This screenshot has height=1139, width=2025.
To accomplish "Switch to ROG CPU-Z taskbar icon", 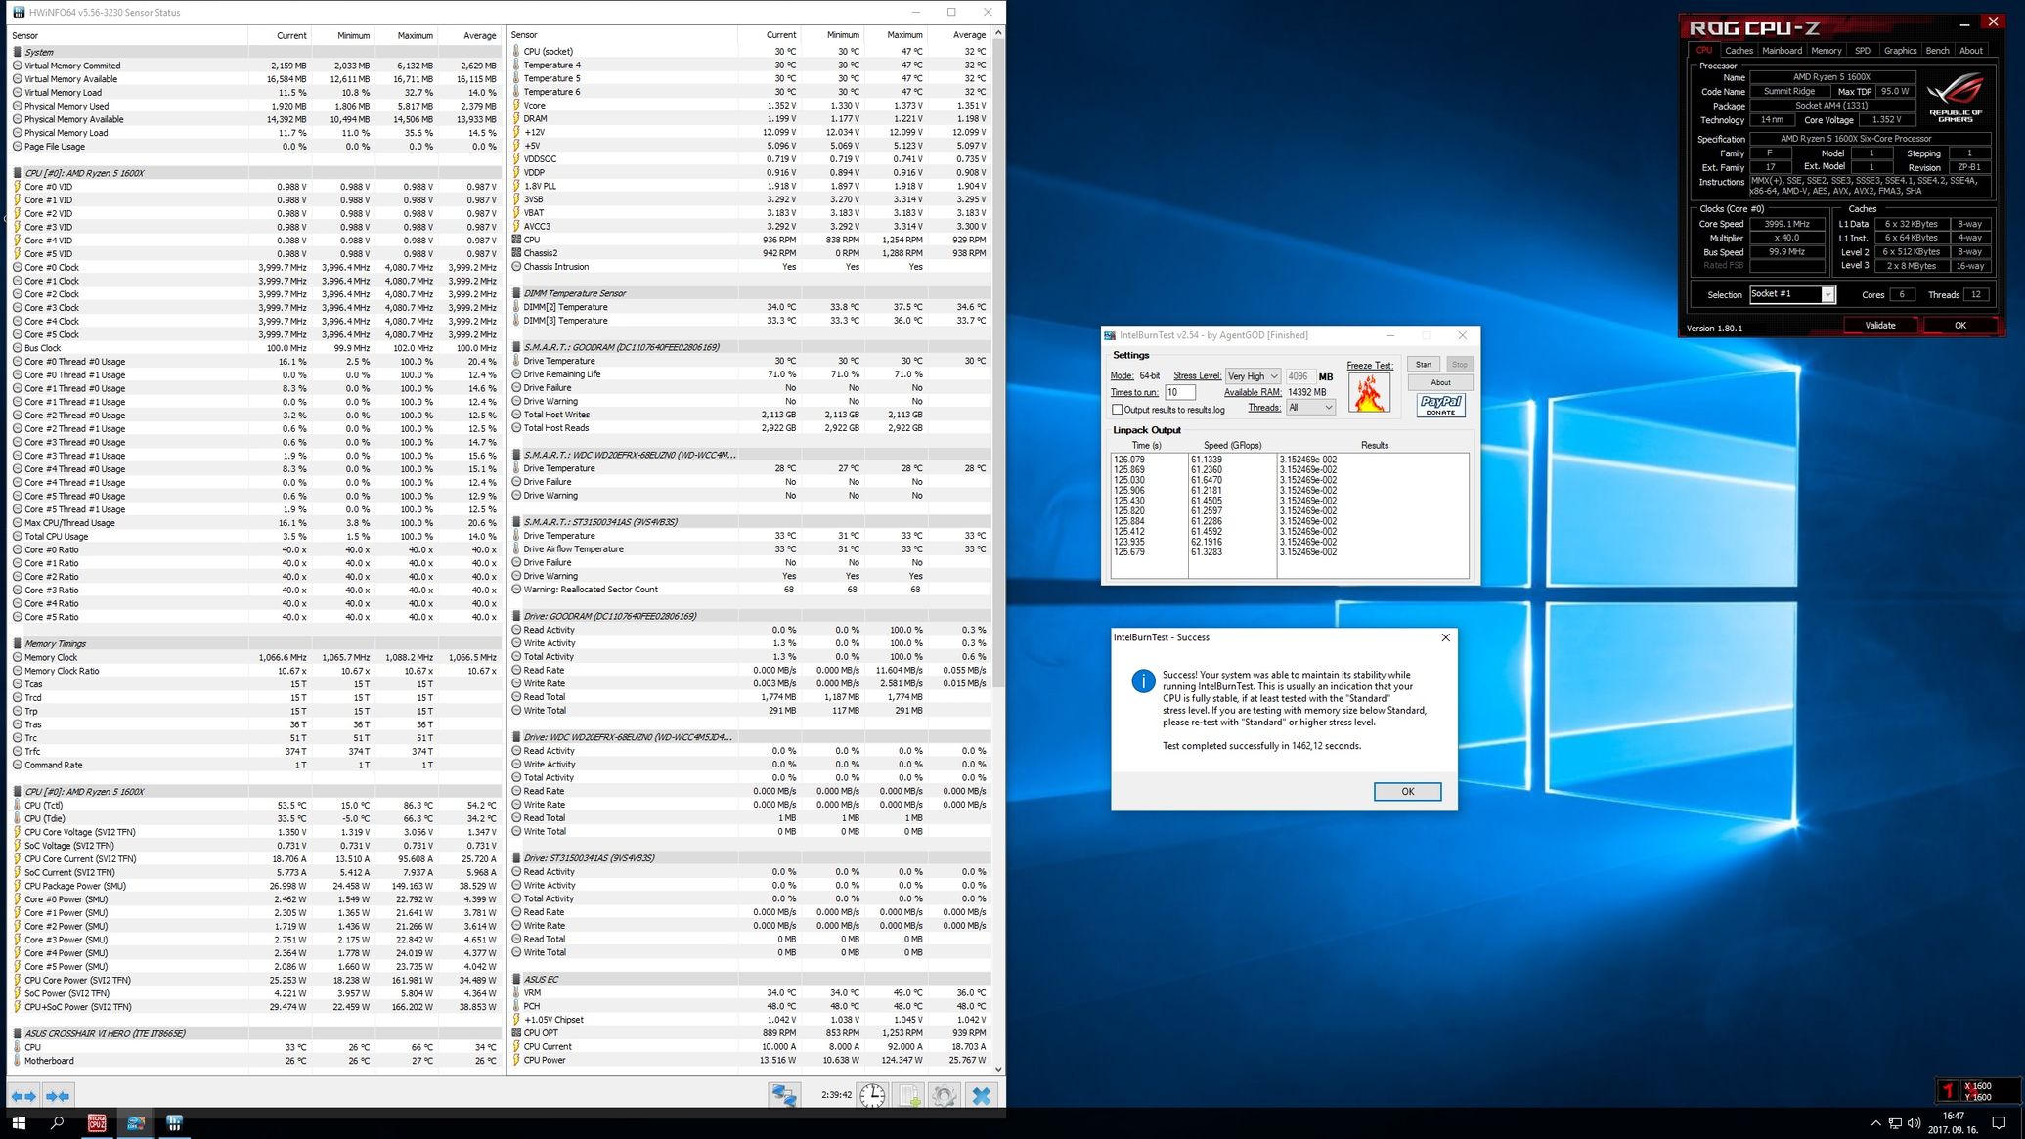I will tap(97, 1123).
